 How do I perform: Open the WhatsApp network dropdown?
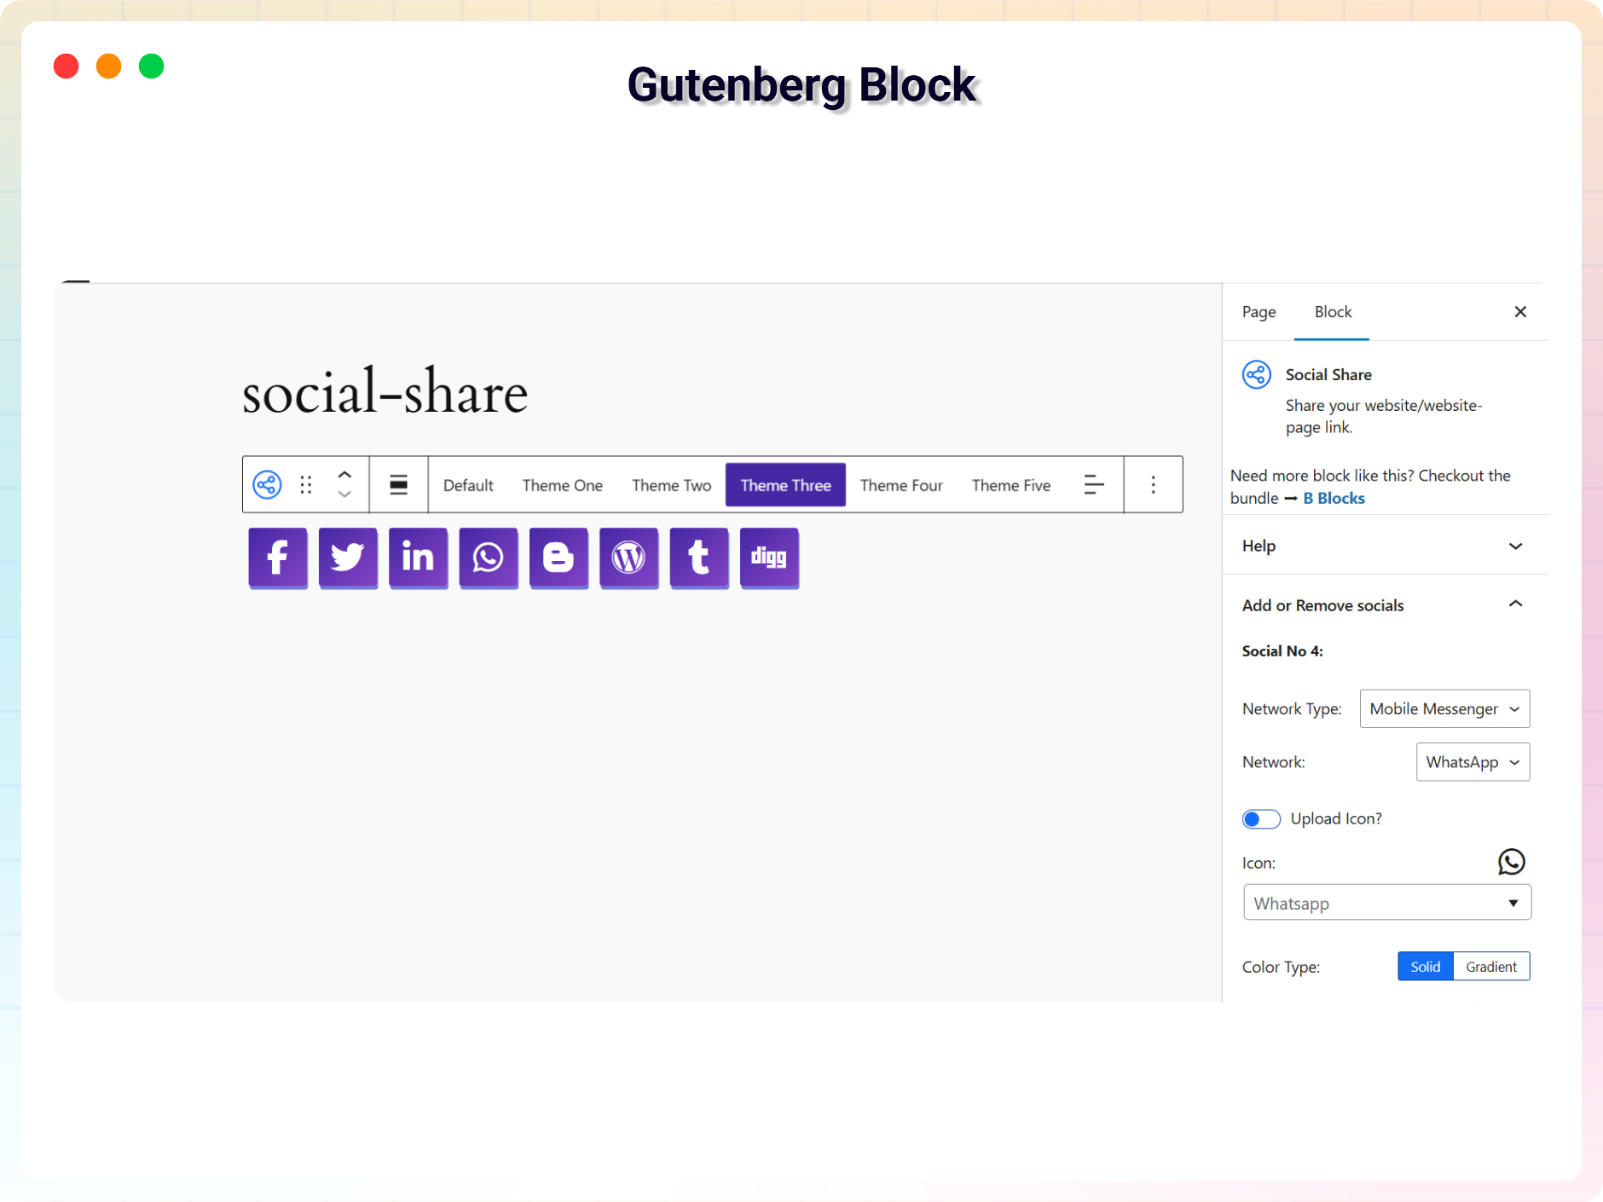point(1472,761)
